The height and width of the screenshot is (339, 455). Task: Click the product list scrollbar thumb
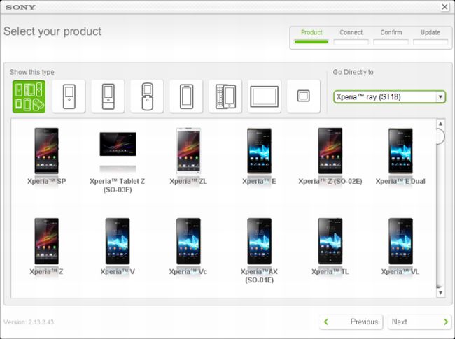440,136
